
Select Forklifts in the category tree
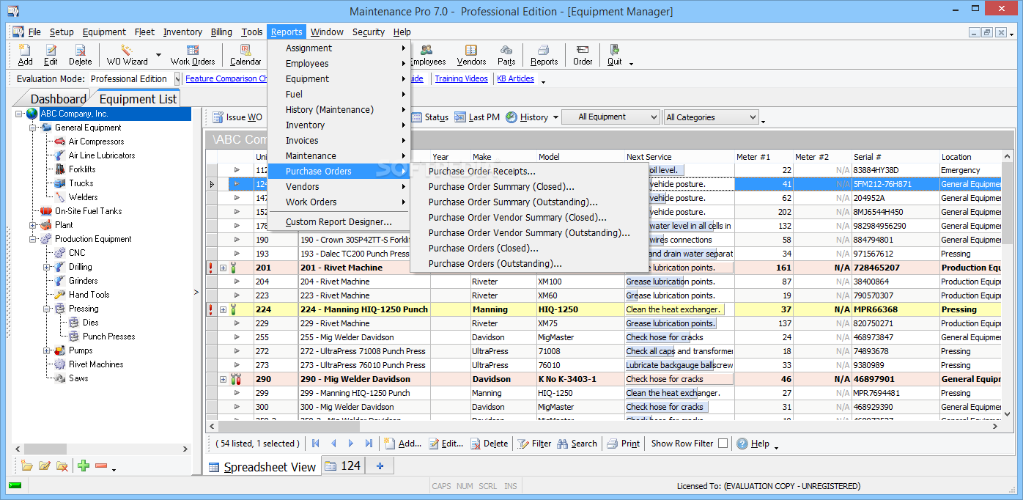[82, 169]
